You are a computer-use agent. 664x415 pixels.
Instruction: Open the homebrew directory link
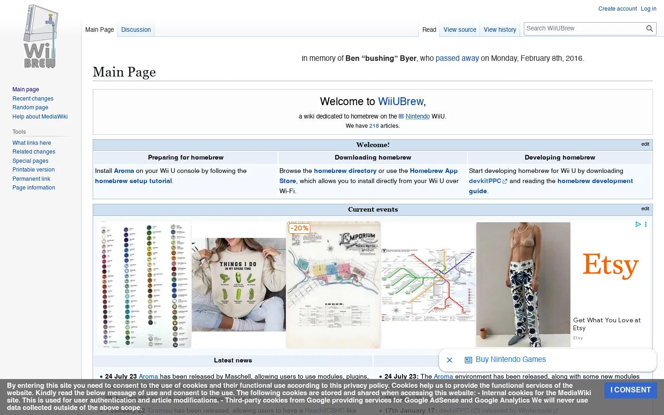point(345,171)
